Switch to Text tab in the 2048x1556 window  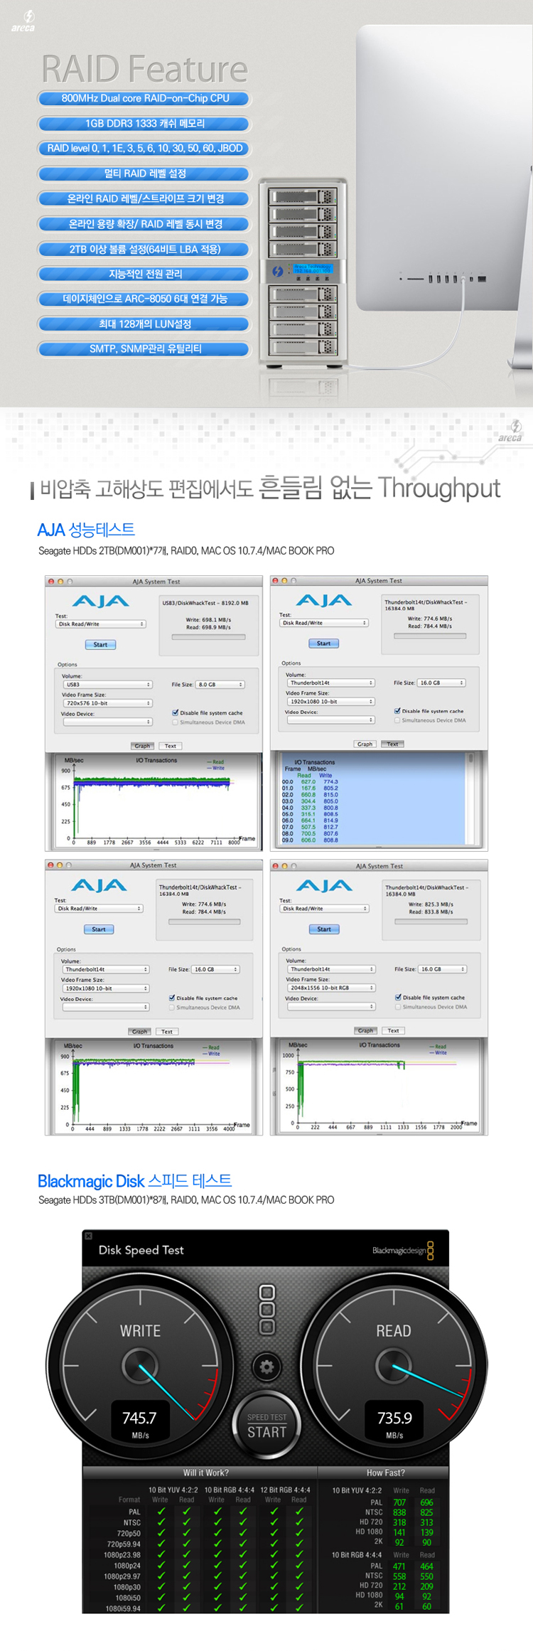[393, 1030]
